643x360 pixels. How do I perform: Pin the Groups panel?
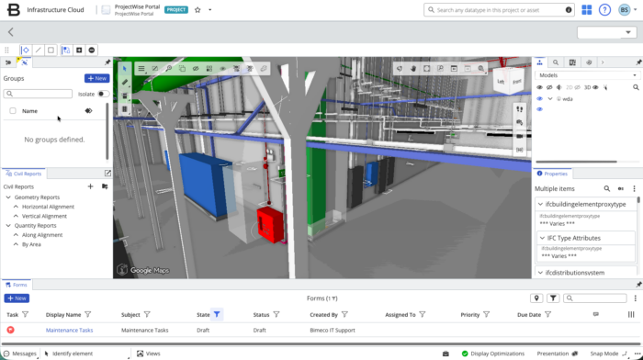[x=107, y=62]
